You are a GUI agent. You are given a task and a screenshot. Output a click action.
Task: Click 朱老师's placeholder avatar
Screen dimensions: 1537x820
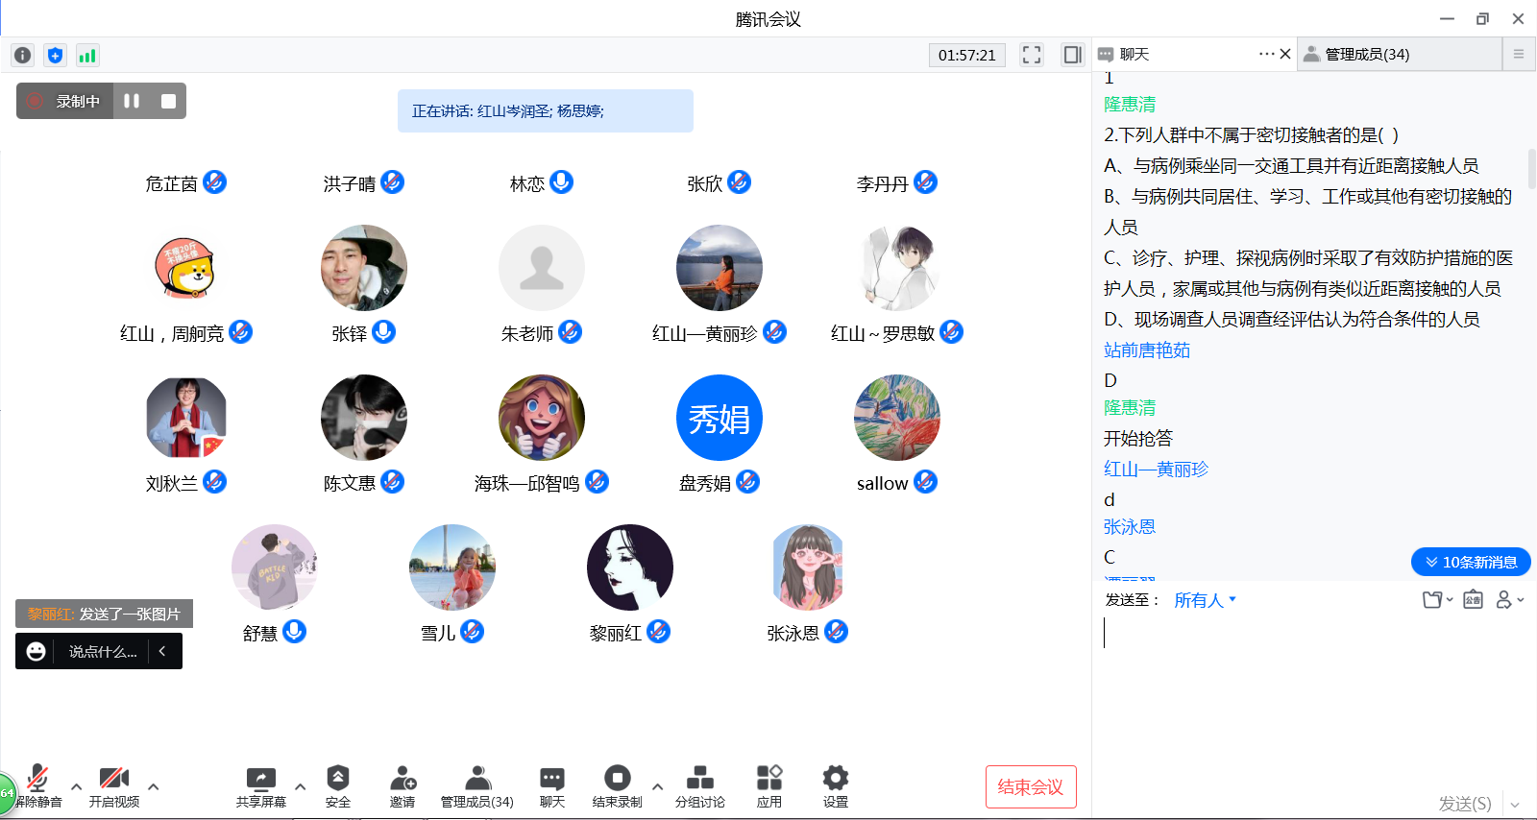pyautogui.click(x=542, y=268)
